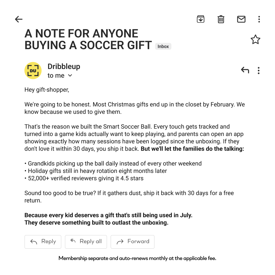Click the Forward button
The width and height of the screenshot is (275, 275).
(x=133, y=242)
